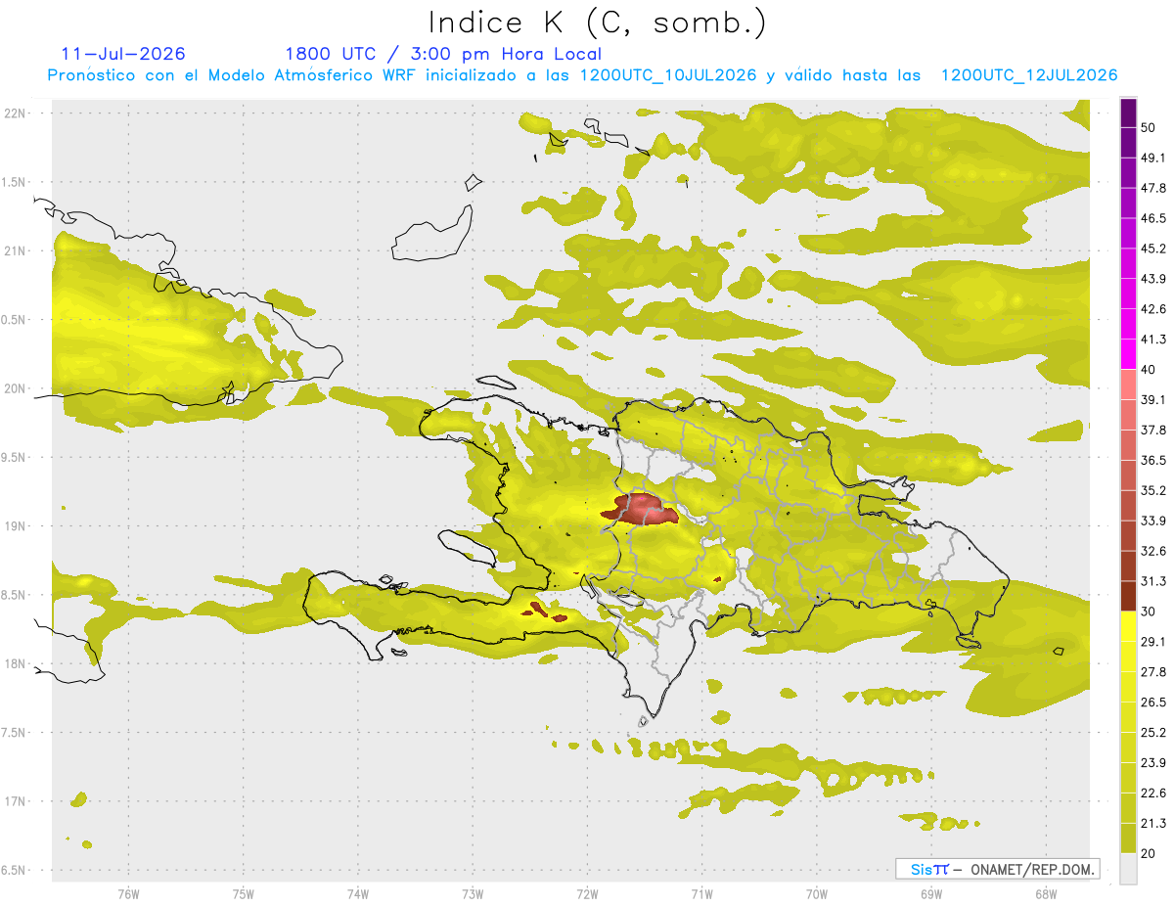Screen dimensions: 1174x907
Task: Click the '35.2' color scale value
Action: 1153,490
